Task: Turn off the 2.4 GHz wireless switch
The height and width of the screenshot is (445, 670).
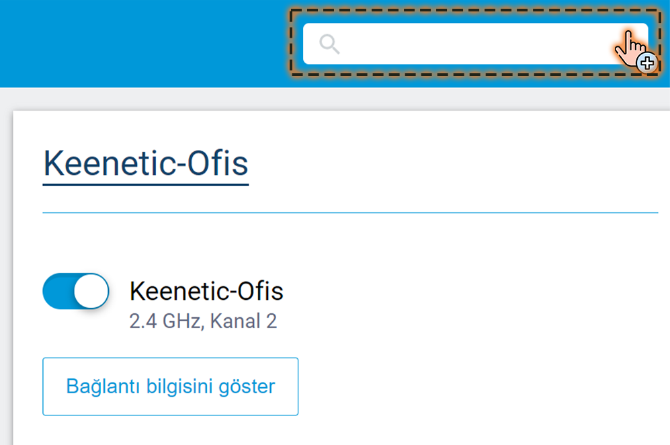Action: coord(76,291)
